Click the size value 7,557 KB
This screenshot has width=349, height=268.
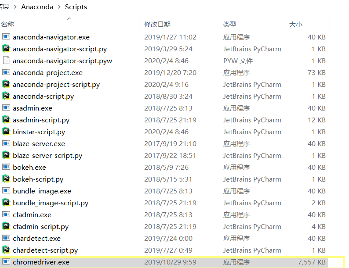[312, 262]
